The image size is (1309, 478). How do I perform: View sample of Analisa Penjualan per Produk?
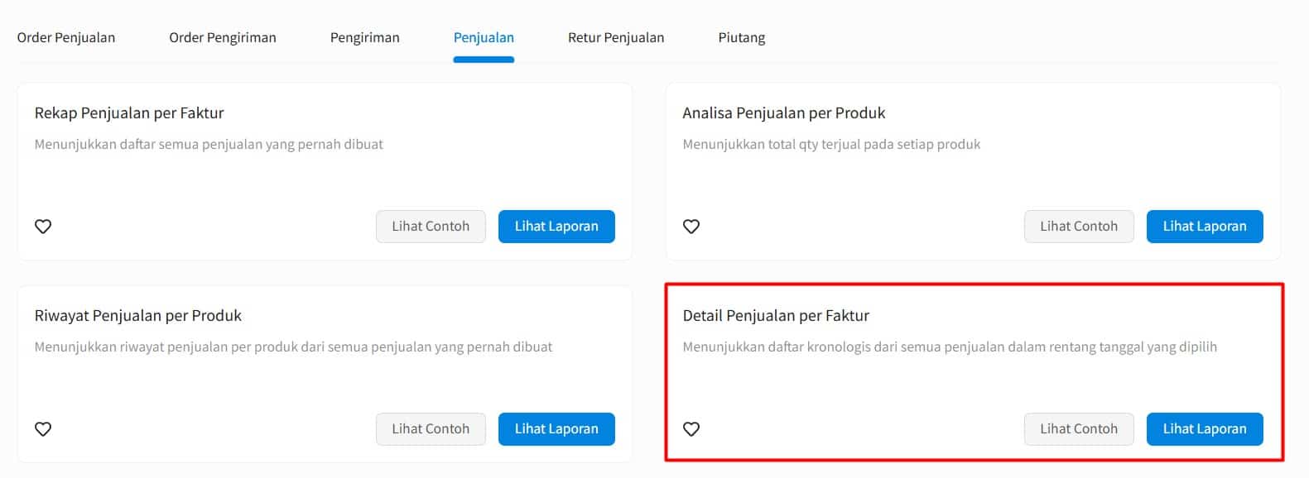1079,227
